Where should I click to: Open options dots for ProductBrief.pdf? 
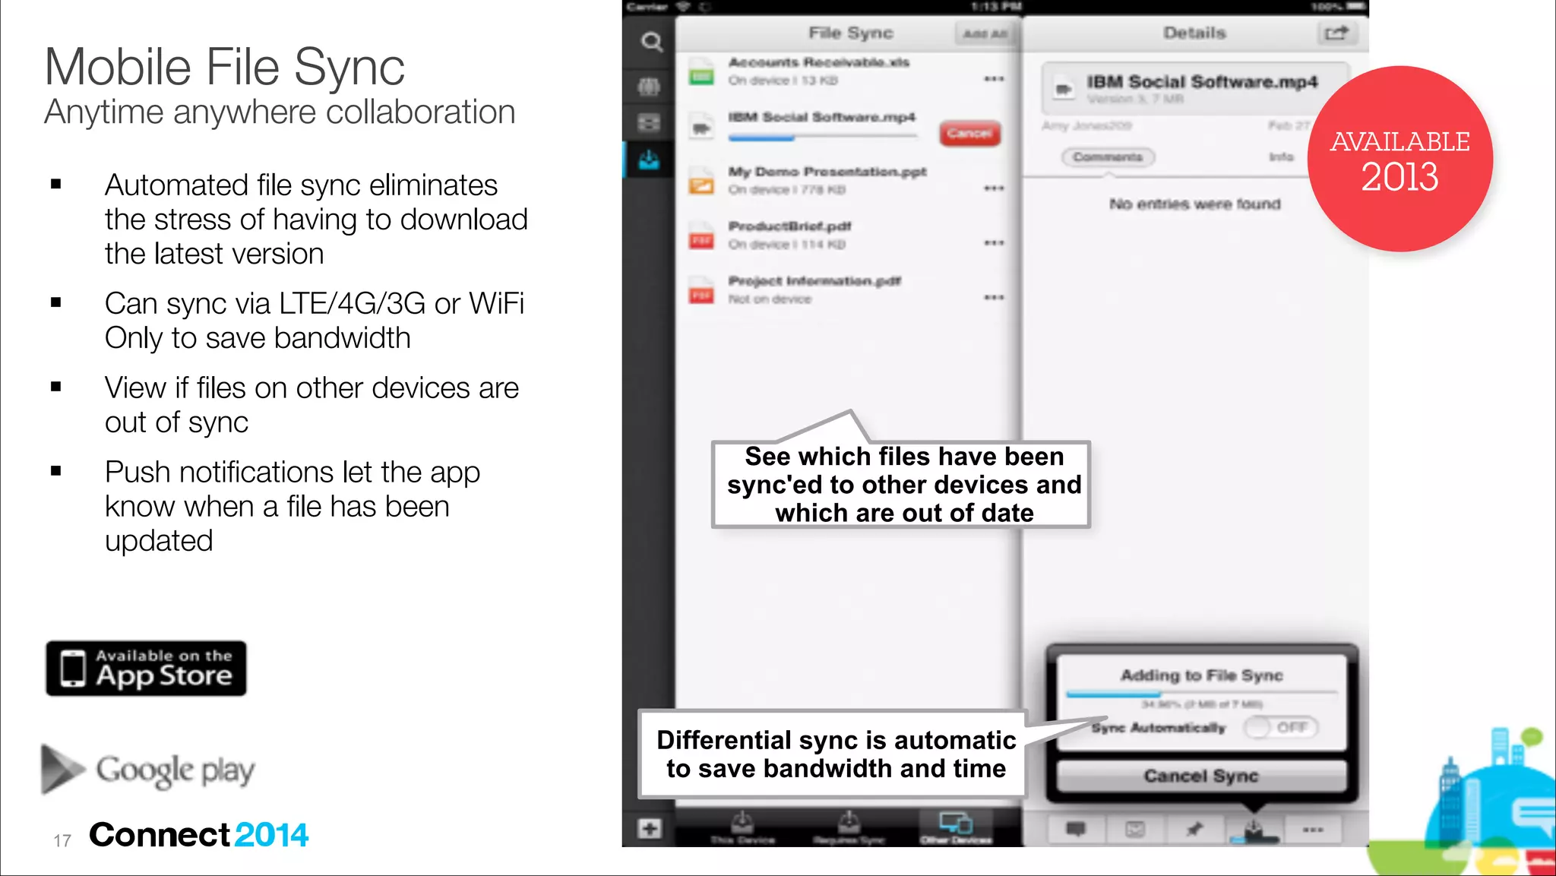click(994, 243)
